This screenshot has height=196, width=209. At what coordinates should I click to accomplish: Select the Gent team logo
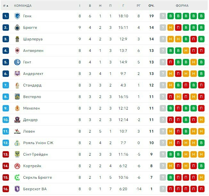click(x=17, y=62)
